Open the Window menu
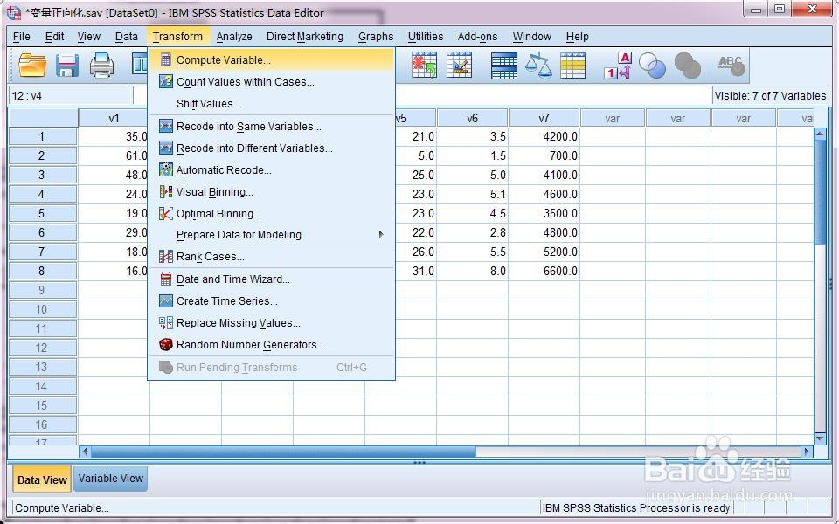 532,37
